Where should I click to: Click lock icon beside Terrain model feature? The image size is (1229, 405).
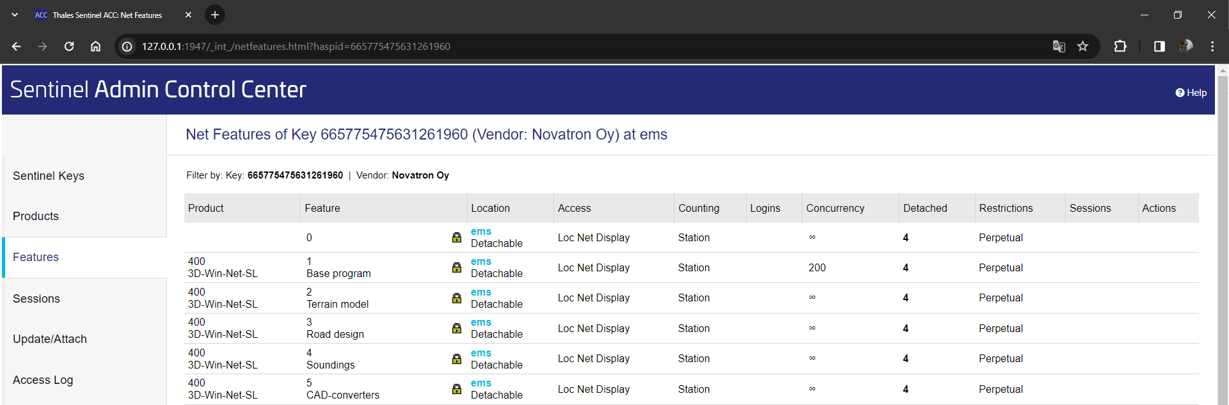click(457, 298)
